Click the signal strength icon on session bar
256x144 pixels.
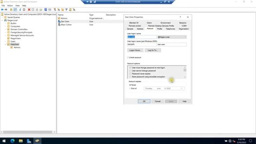tap(94, 2)
